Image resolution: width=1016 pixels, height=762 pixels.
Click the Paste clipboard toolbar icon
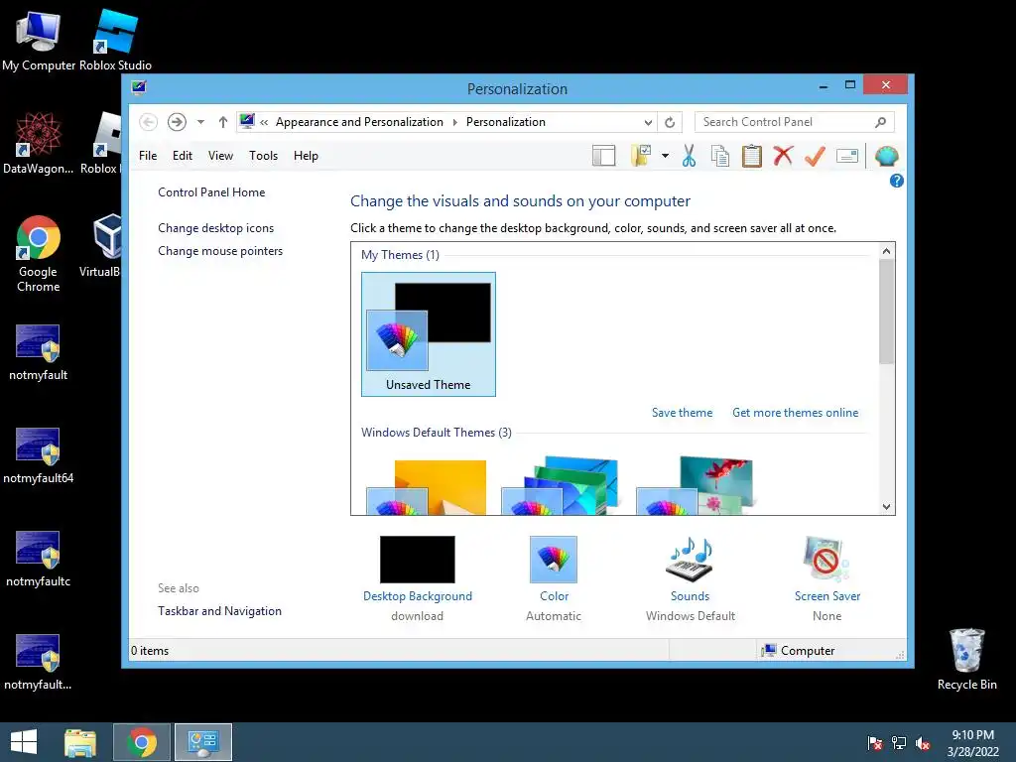click(752, 156)
